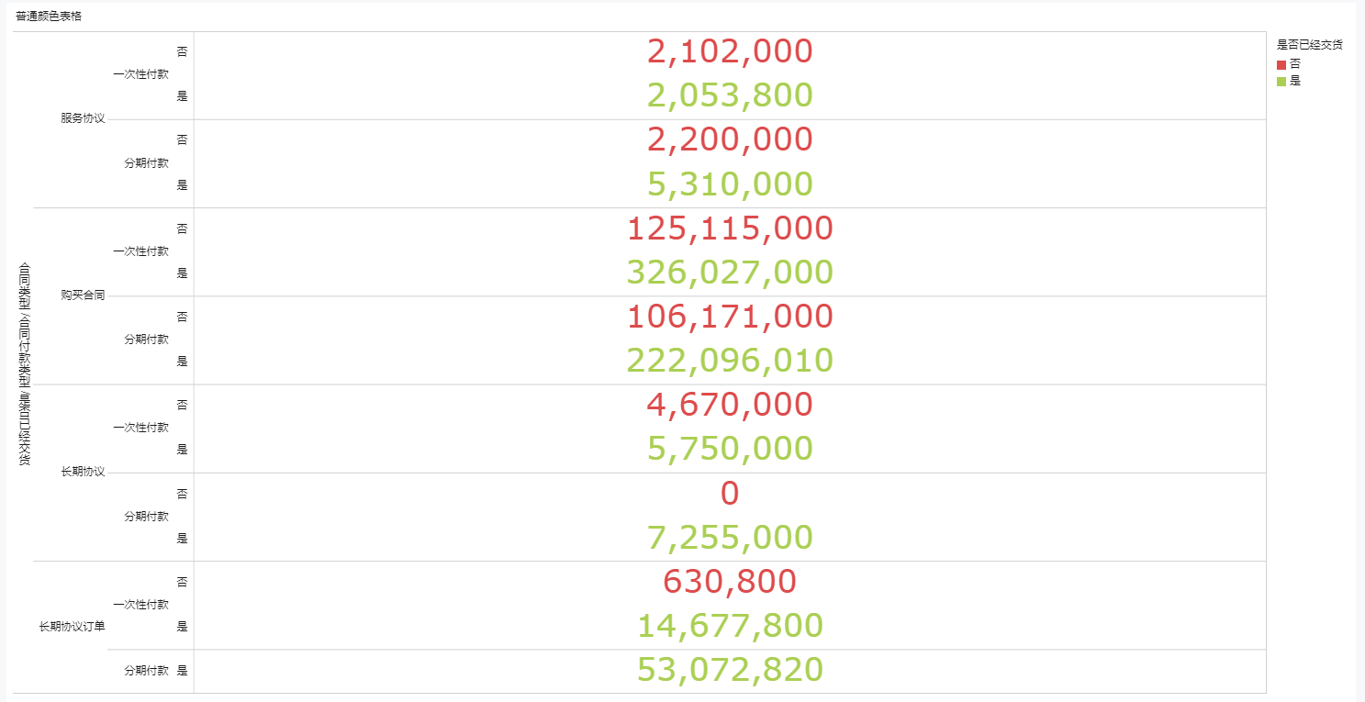Select the 326,027,000 cell value
1365x702 pixels.
(730, 273)
